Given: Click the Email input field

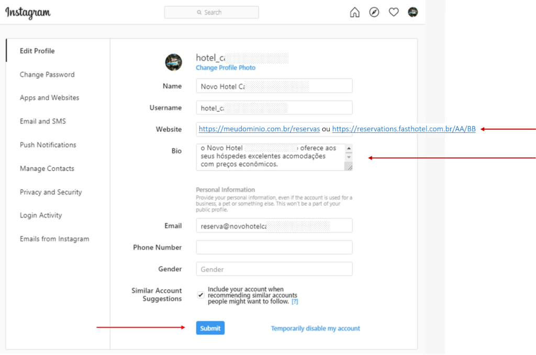Looking at the screenshot, I should click(x=274, y=226).
